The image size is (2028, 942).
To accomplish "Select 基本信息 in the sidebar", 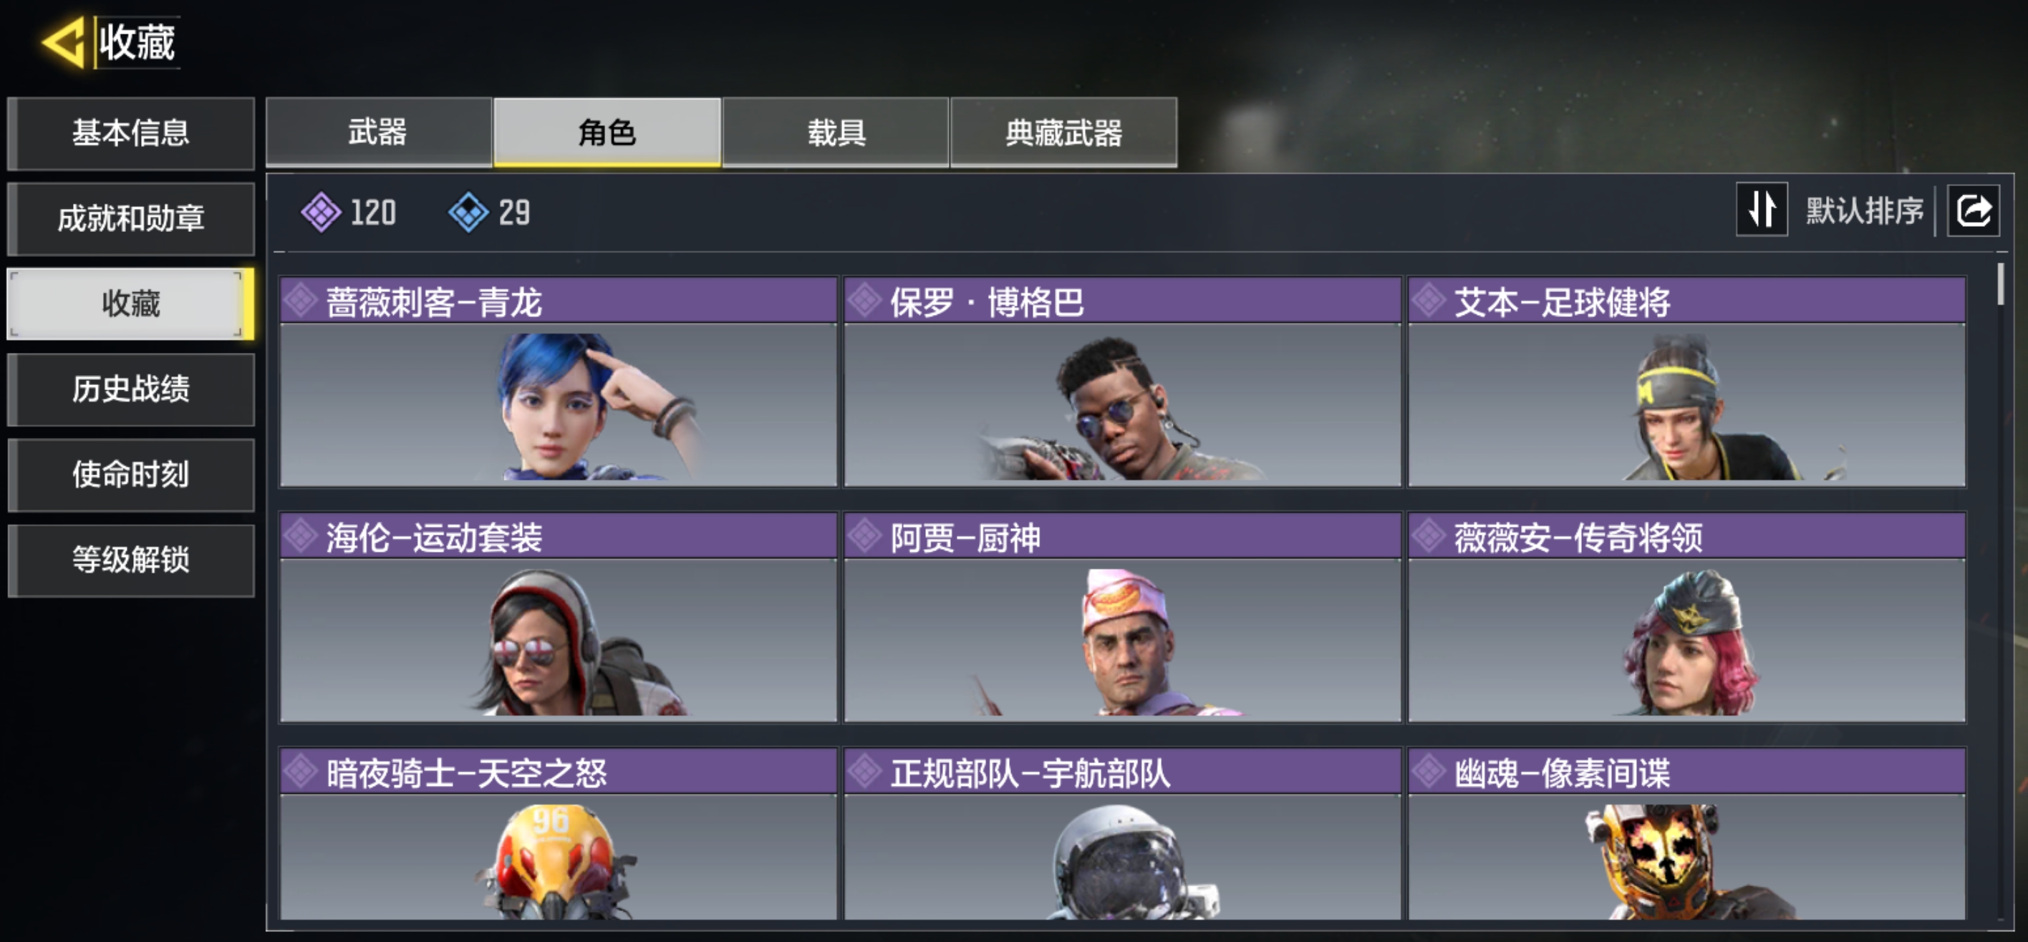I will point(130,133).
